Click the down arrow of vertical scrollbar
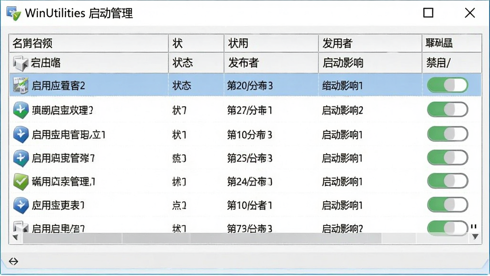 [475, 237]
